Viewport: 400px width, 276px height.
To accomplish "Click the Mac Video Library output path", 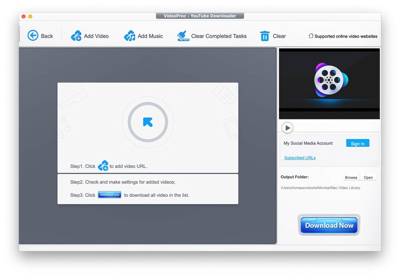I will click(320, 188).
